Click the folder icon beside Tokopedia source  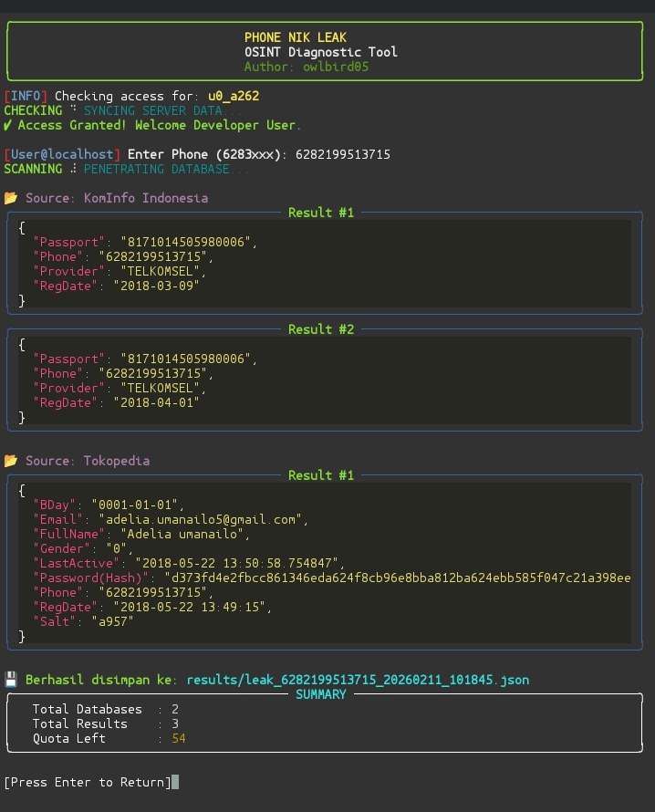pos(11,461)
